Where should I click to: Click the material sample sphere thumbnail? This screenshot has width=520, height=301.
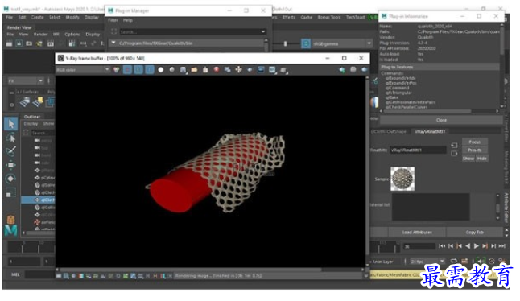402,179
